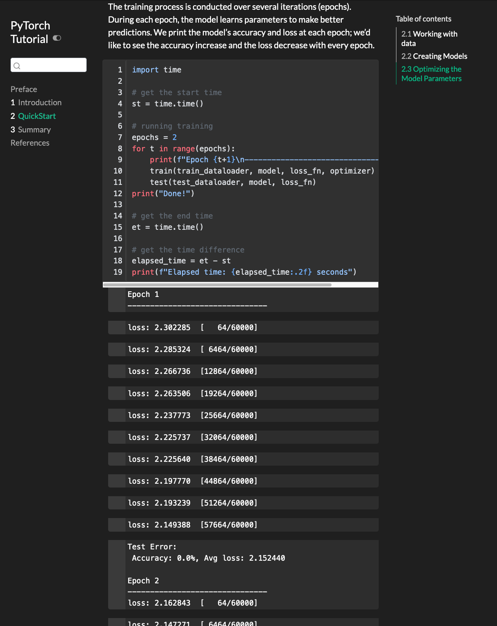Click the 'import time' code line
Image resolution: width=497 pixels, height=626 pixels.
(156, 70)
